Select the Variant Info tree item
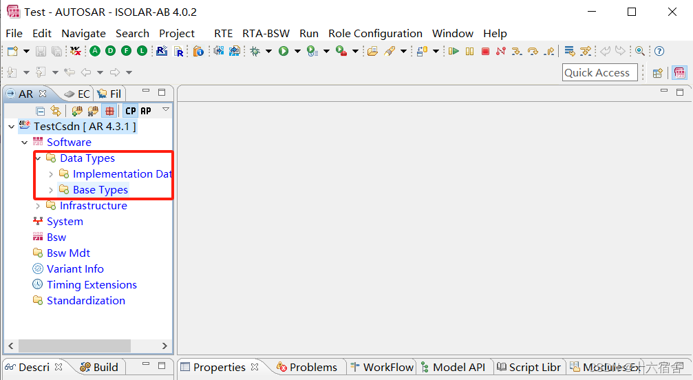This screenshot has width=693, height=380. pyautogui.click(x=75, y=269)
